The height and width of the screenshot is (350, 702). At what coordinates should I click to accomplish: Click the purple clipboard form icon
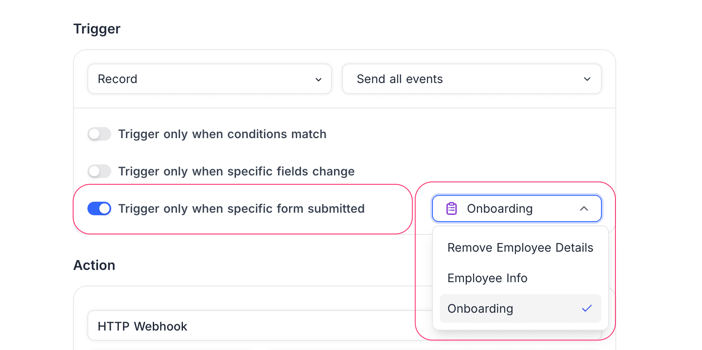click(451, 208)
